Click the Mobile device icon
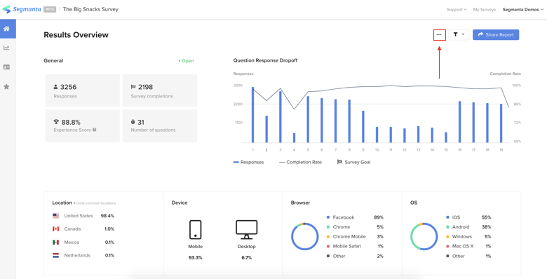 point(196,229)
